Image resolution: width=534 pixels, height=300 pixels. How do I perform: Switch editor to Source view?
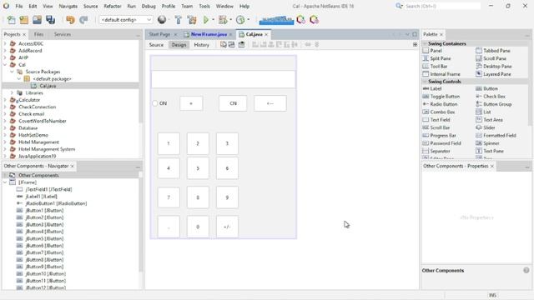pyautogui.click(x=156, y=45)
